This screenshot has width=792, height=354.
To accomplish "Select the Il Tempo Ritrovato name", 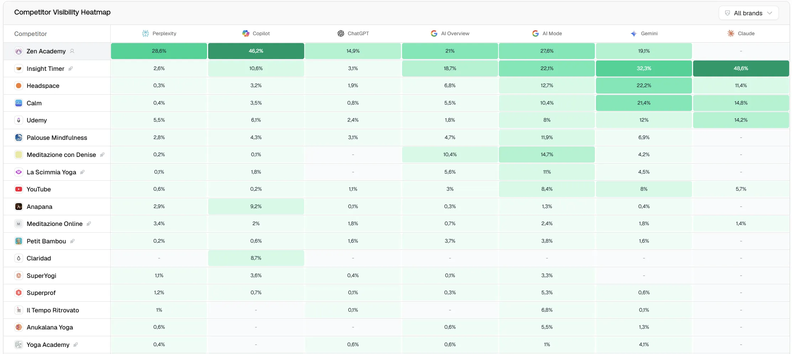I will (53, 310).
